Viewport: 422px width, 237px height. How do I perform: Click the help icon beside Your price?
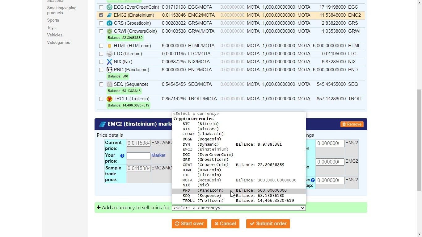(x=122, y=156)
